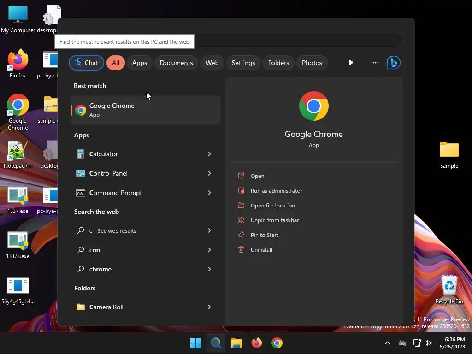
Task: Click the Command Prompt icon
Action: 80,193
